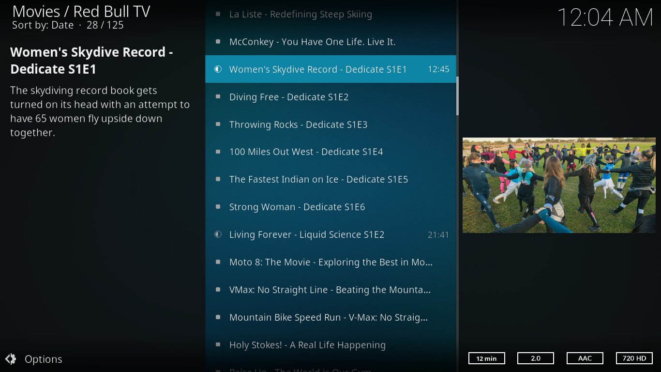Click in-progress icon beside Women's Skydive Record
Image resolution: width=661 pixels, height=372 pixels.
coord(218,69)
